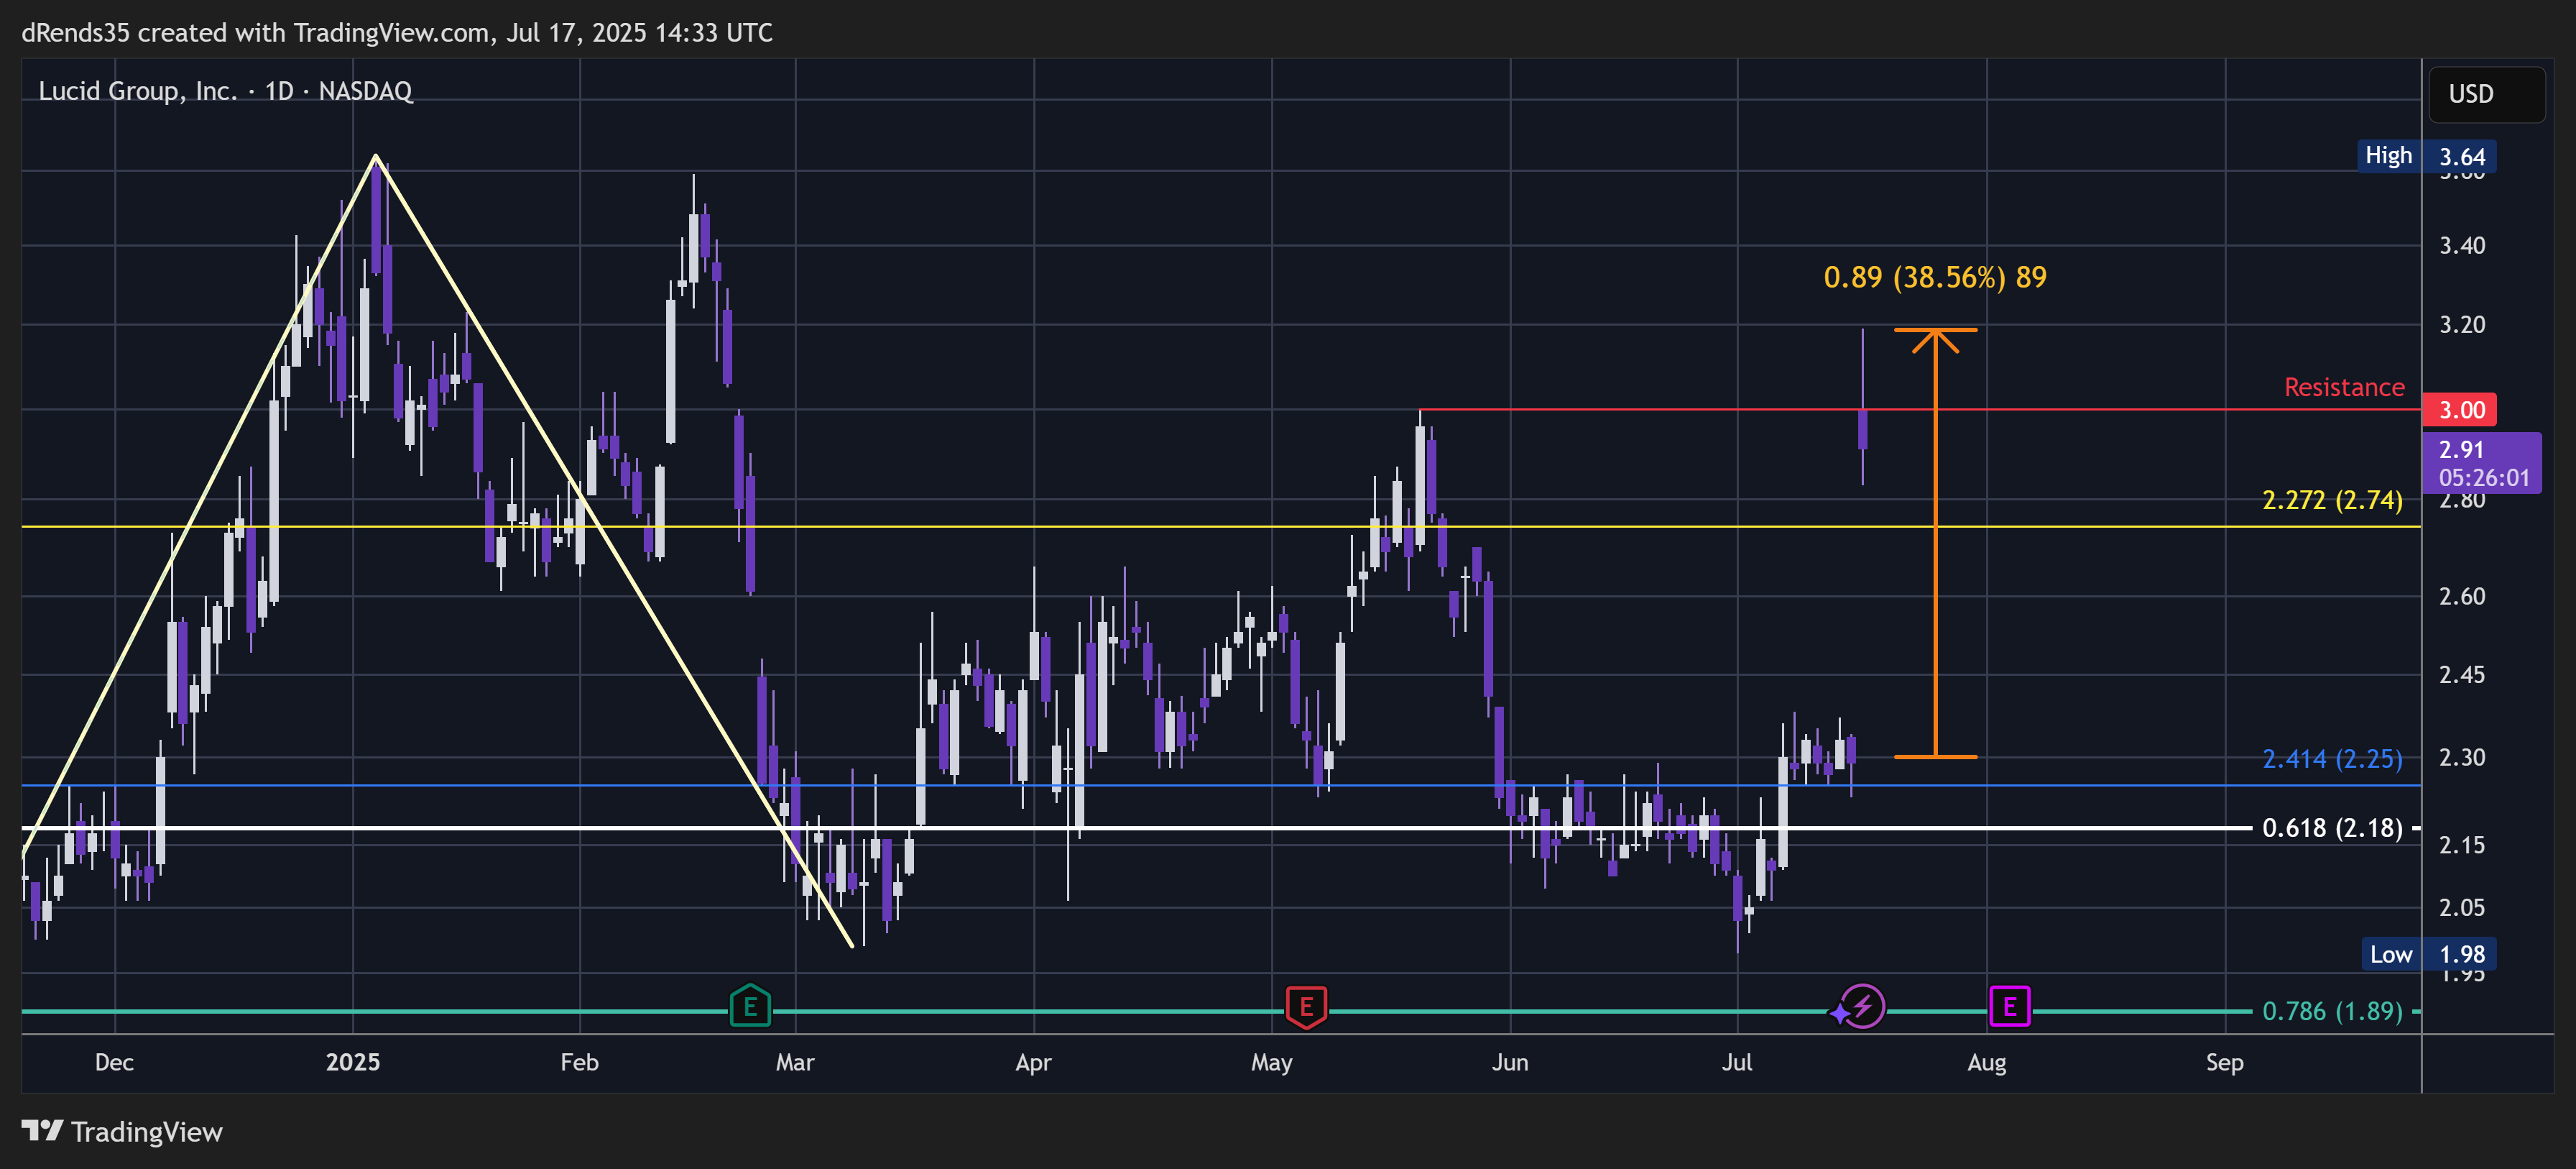The width and height of the screenshot is (2576, 1169).
Task: Click the Jun label on time axis
Action: point(1510,1063)
